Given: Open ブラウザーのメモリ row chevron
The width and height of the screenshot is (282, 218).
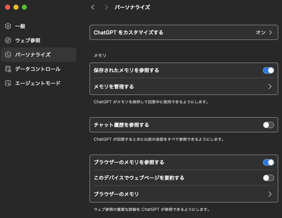Looking at the screenshot, I should (270, 194).
